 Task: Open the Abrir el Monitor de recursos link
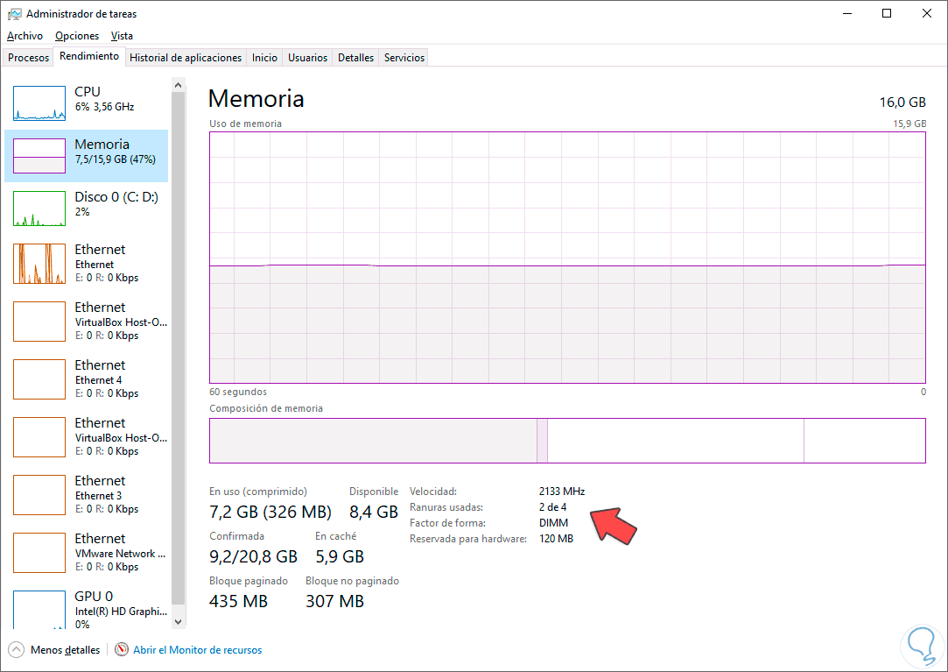[197, 650]
